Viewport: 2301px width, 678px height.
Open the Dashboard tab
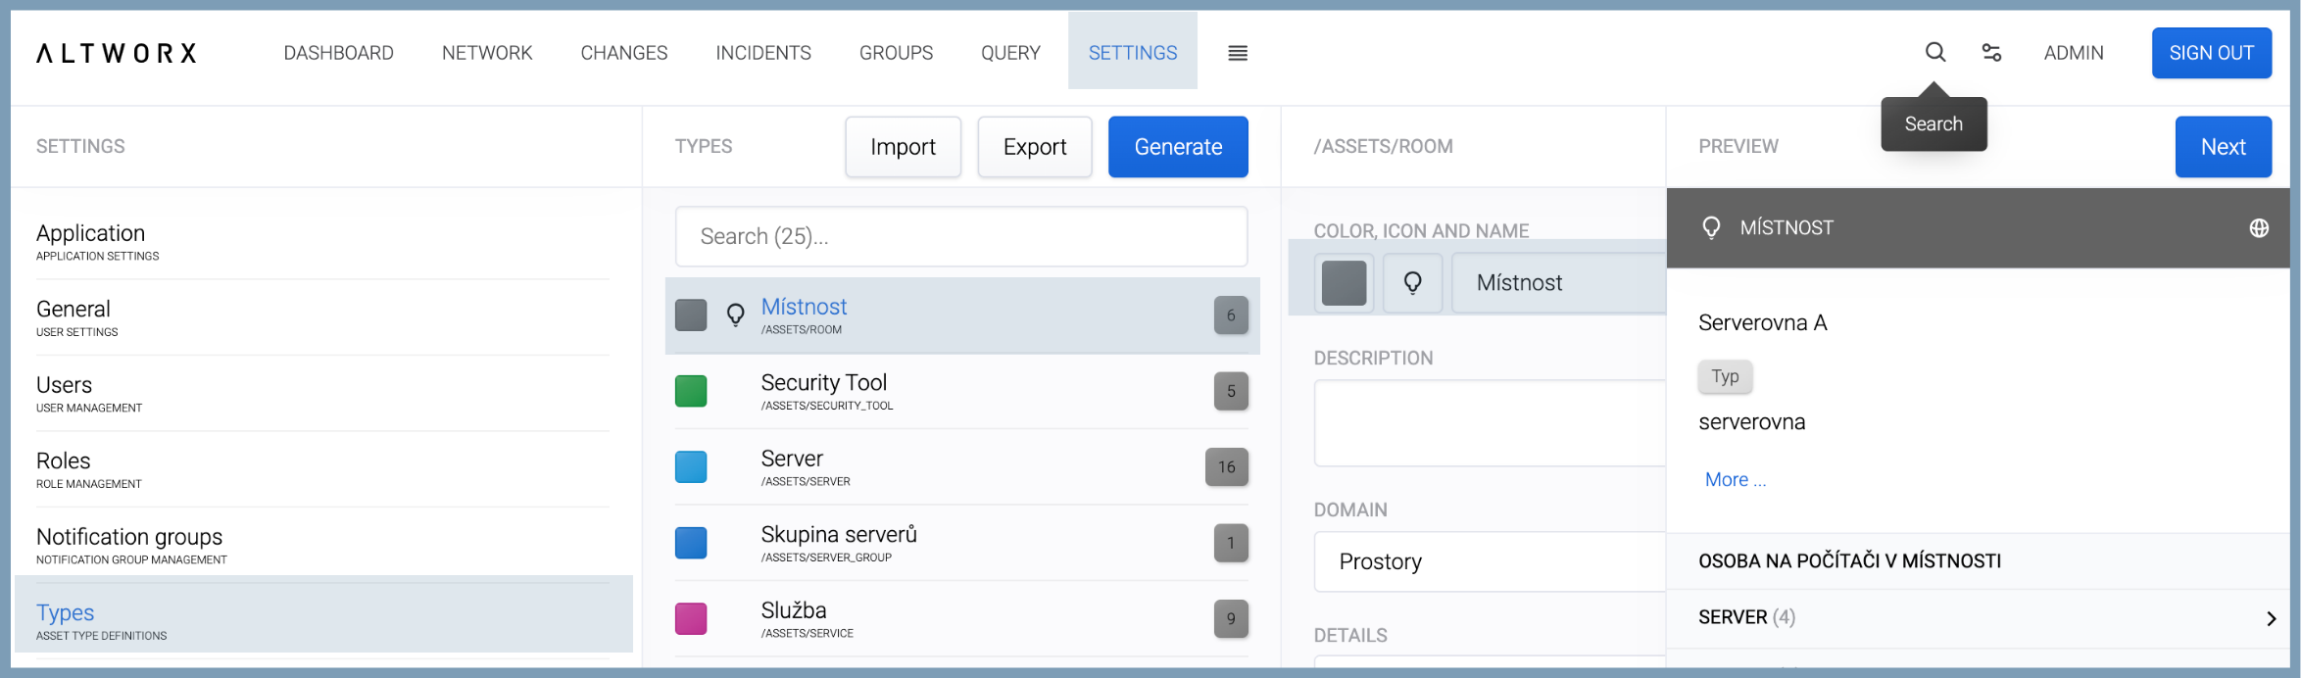click(338, 53)
